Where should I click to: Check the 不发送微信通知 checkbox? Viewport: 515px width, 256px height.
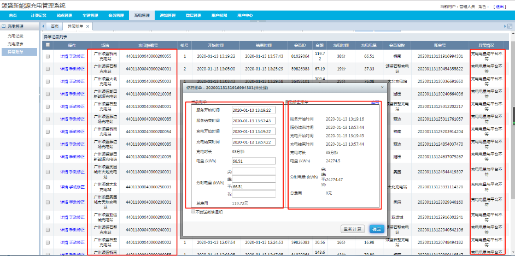pyautogui.click(x=194, y=212)
